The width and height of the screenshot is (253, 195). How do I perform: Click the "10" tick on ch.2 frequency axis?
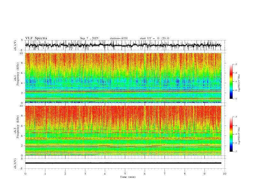[21, 106]
